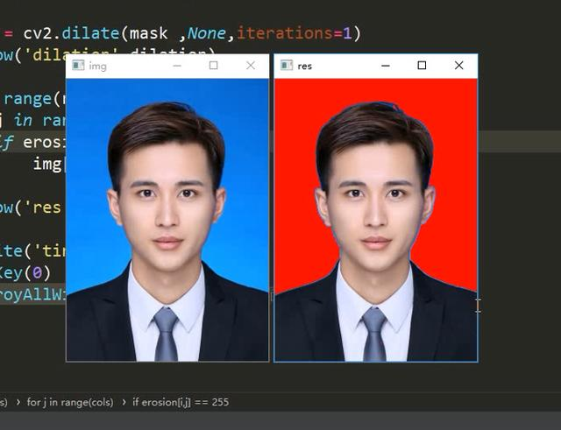The width and height of the screenshot is (561, 430).
Task: Click breadcrumb 'for j in range(cols)'
Action: click(x=70, y=403)
